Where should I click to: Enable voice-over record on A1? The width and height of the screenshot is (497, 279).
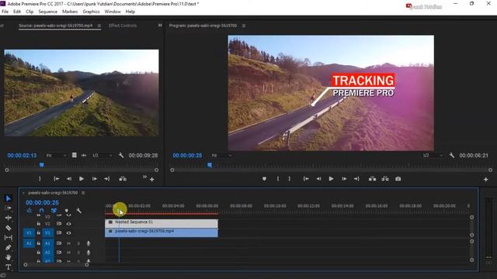pos(89,243)
